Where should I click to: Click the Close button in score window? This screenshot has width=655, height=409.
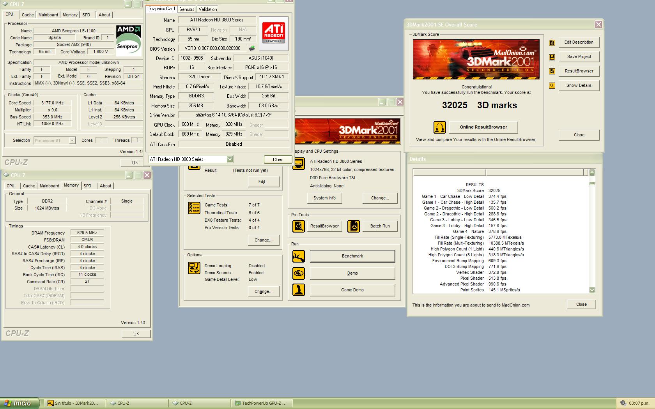click(x=579, y=135)
